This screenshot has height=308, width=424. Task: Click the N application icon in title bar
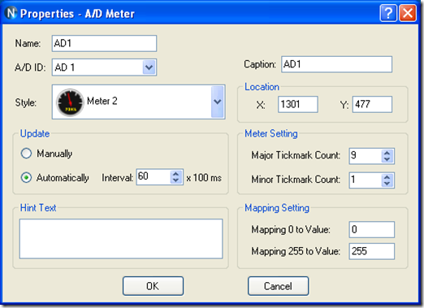(11, 13)
